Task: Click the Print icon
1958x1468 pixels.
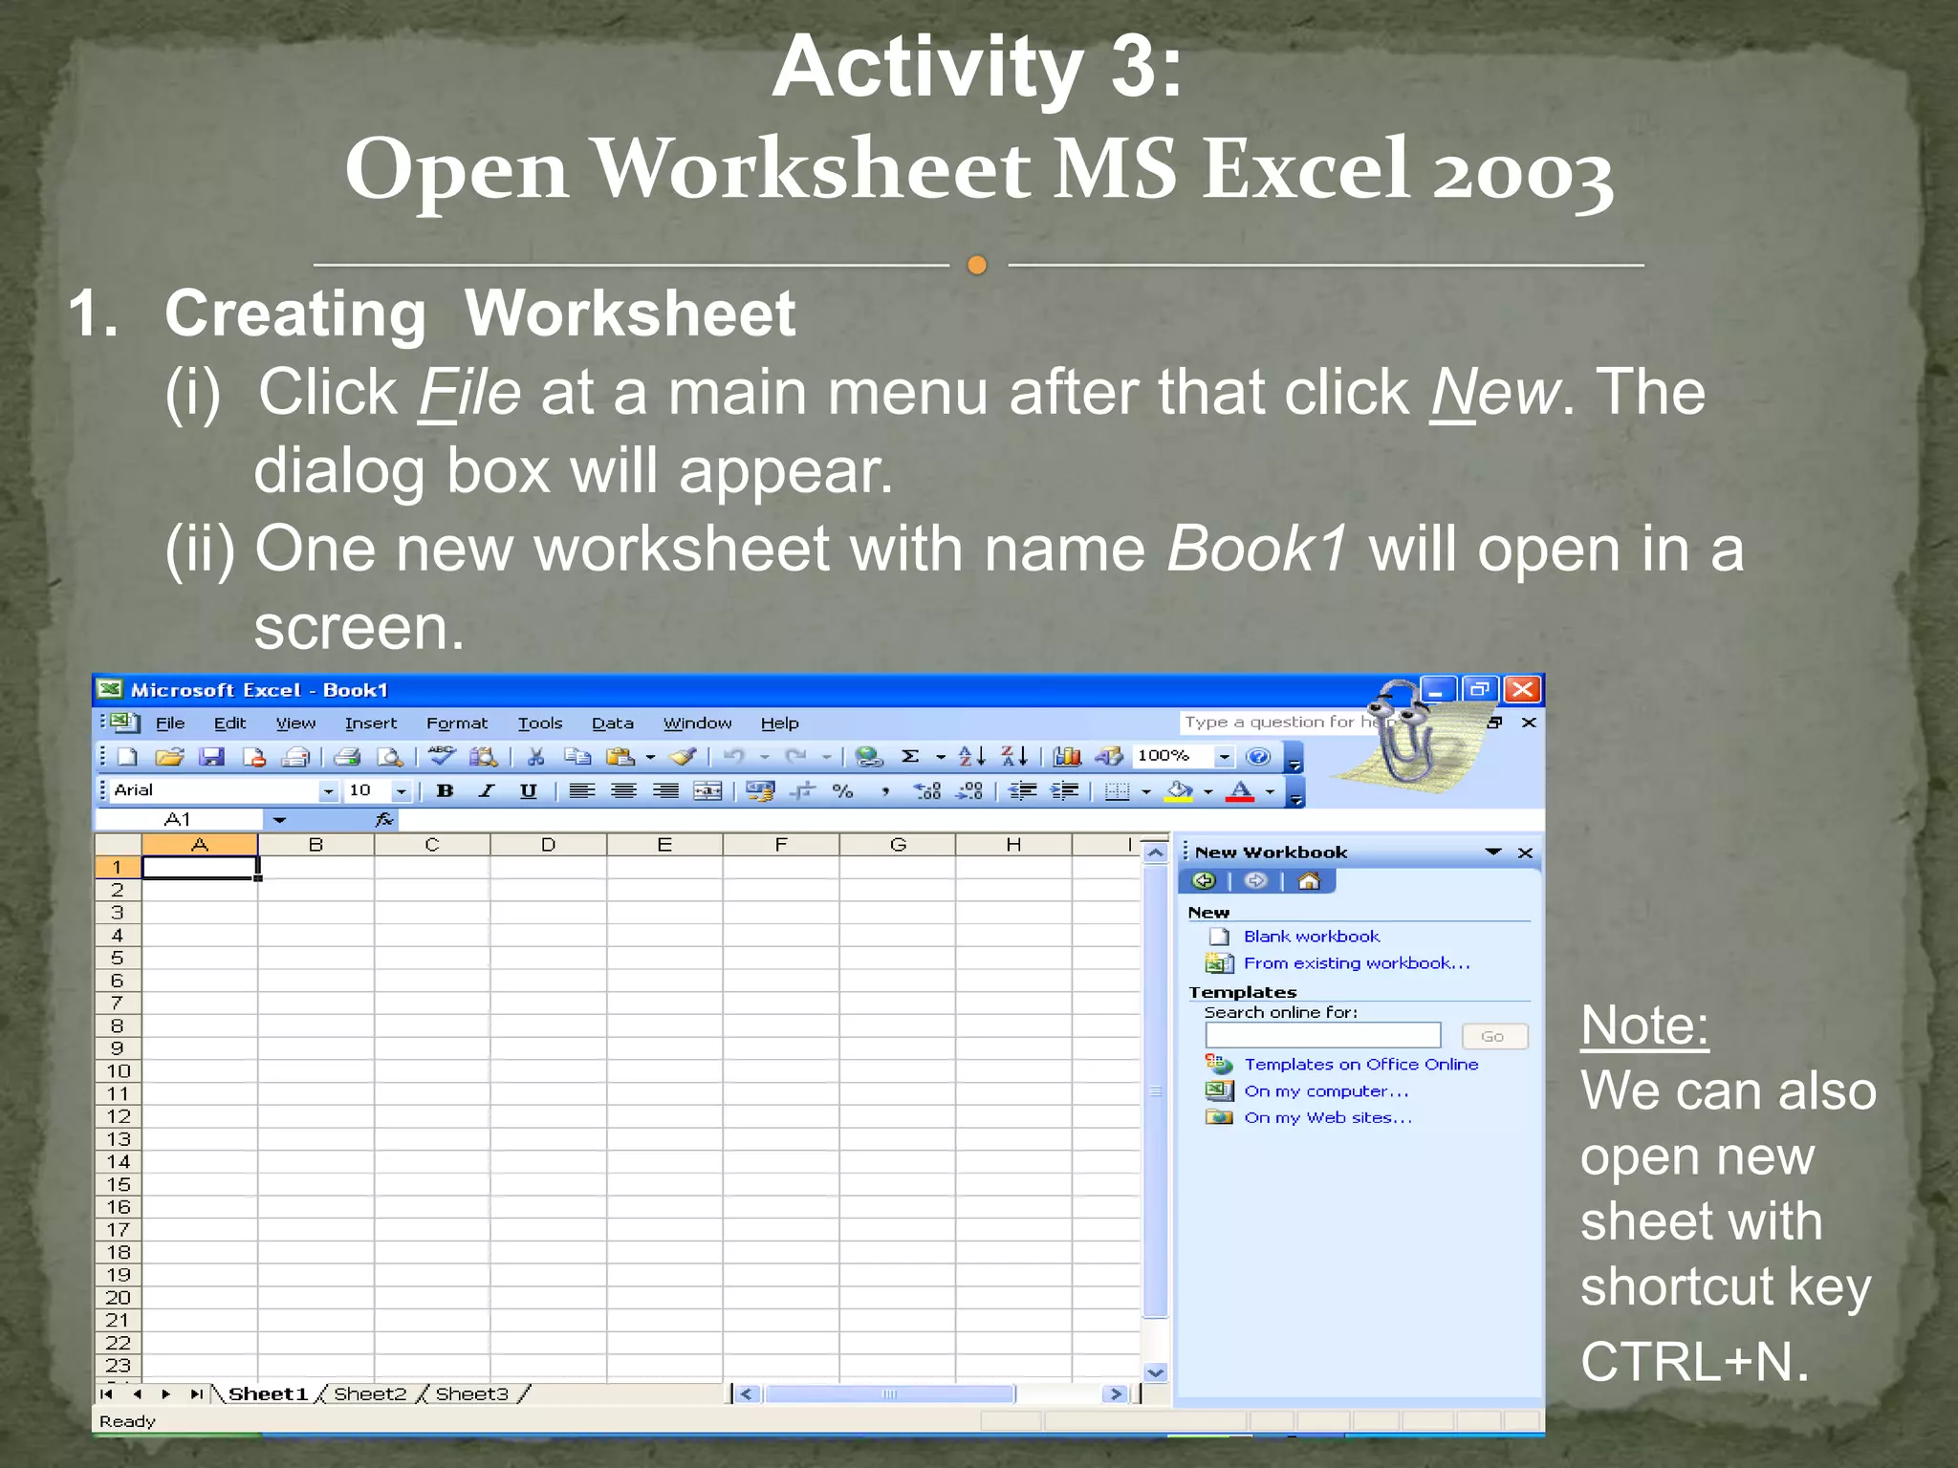Action: pos(347,757)
